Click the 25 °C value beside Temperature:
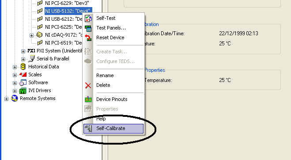291x160 pixels. [225, 80]
